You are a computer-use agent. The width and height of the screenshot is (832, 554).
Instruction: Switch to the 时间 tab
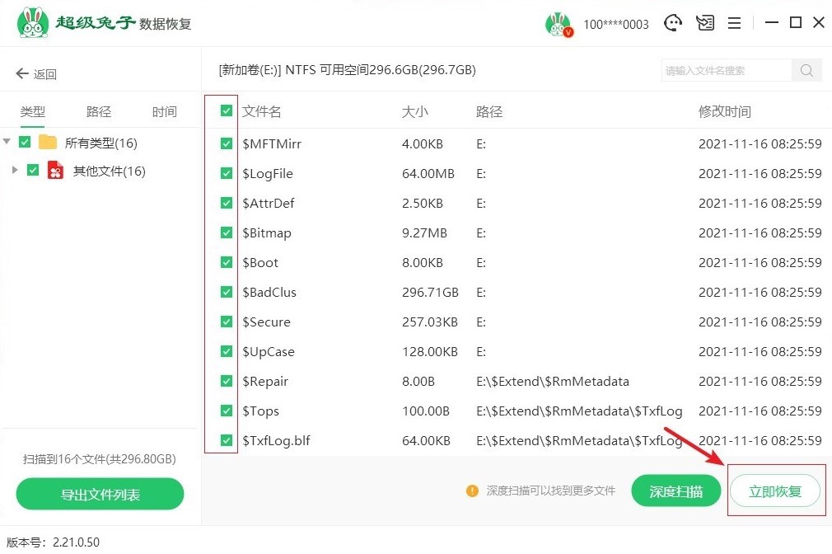[164, 112]
